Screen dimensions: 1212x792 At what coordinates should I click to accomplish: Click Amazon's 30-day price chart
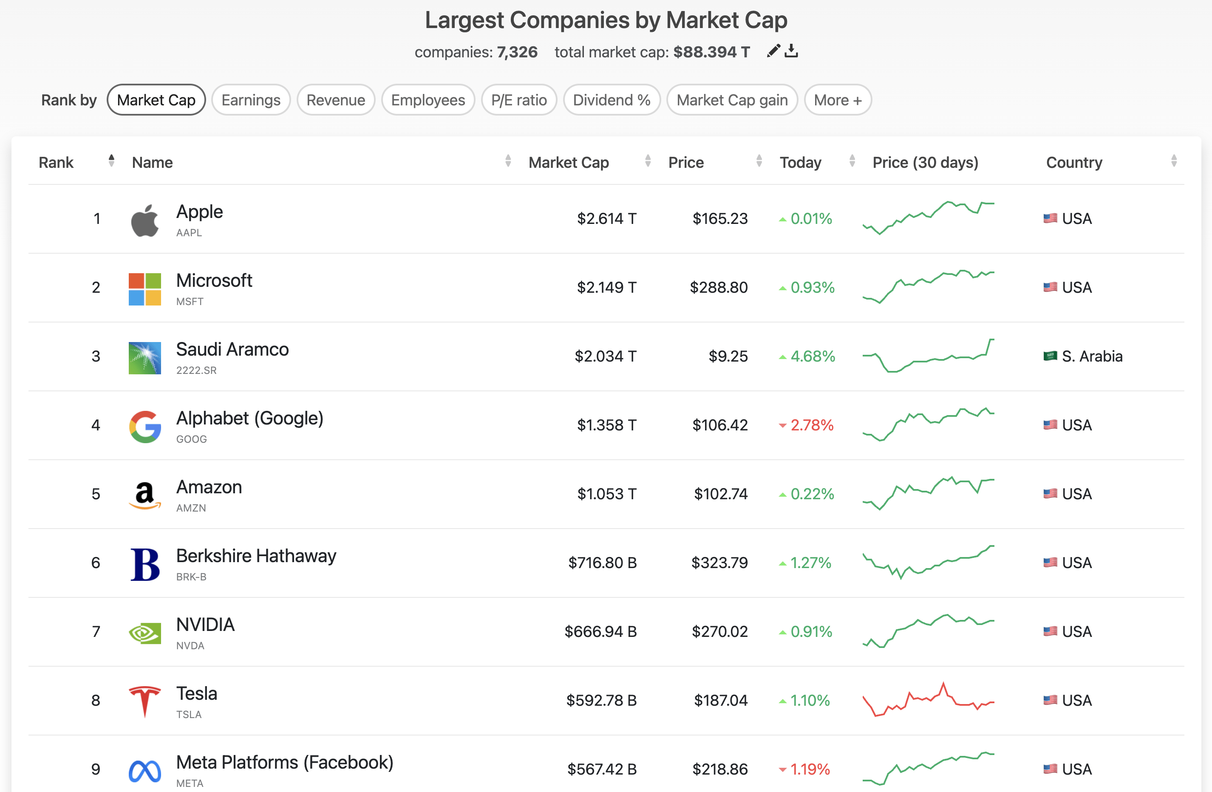point(928,493)
